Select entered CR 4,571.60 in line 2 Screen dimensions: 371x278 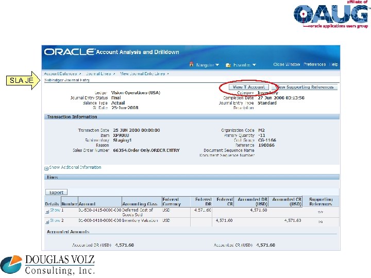tap(224, 220)
